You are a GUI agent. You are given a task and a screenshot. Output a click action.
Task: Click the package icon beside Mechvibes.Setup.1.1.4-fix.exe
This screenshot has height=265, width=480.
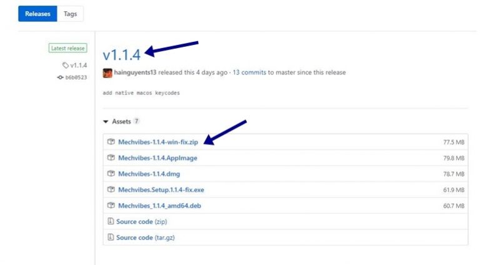tap(111, 190)
